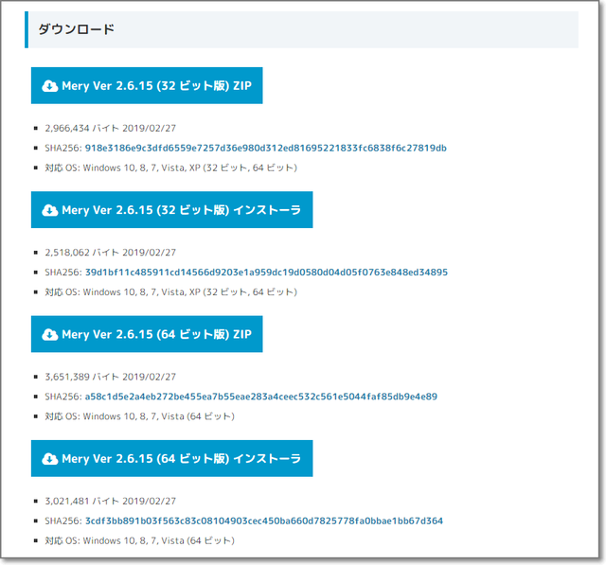Image resolution: width=606 pixels, height=565 pixels.
Task: Select the SHA256 hash link starting with a58c1d5e
Action: coord(260,397)
